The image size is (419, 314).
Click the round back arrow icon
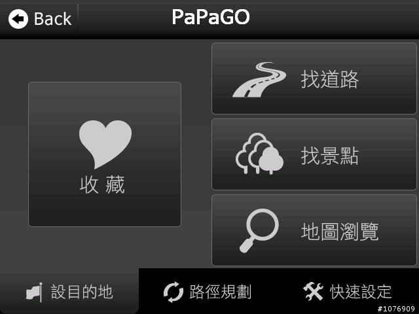coord(18,19)
